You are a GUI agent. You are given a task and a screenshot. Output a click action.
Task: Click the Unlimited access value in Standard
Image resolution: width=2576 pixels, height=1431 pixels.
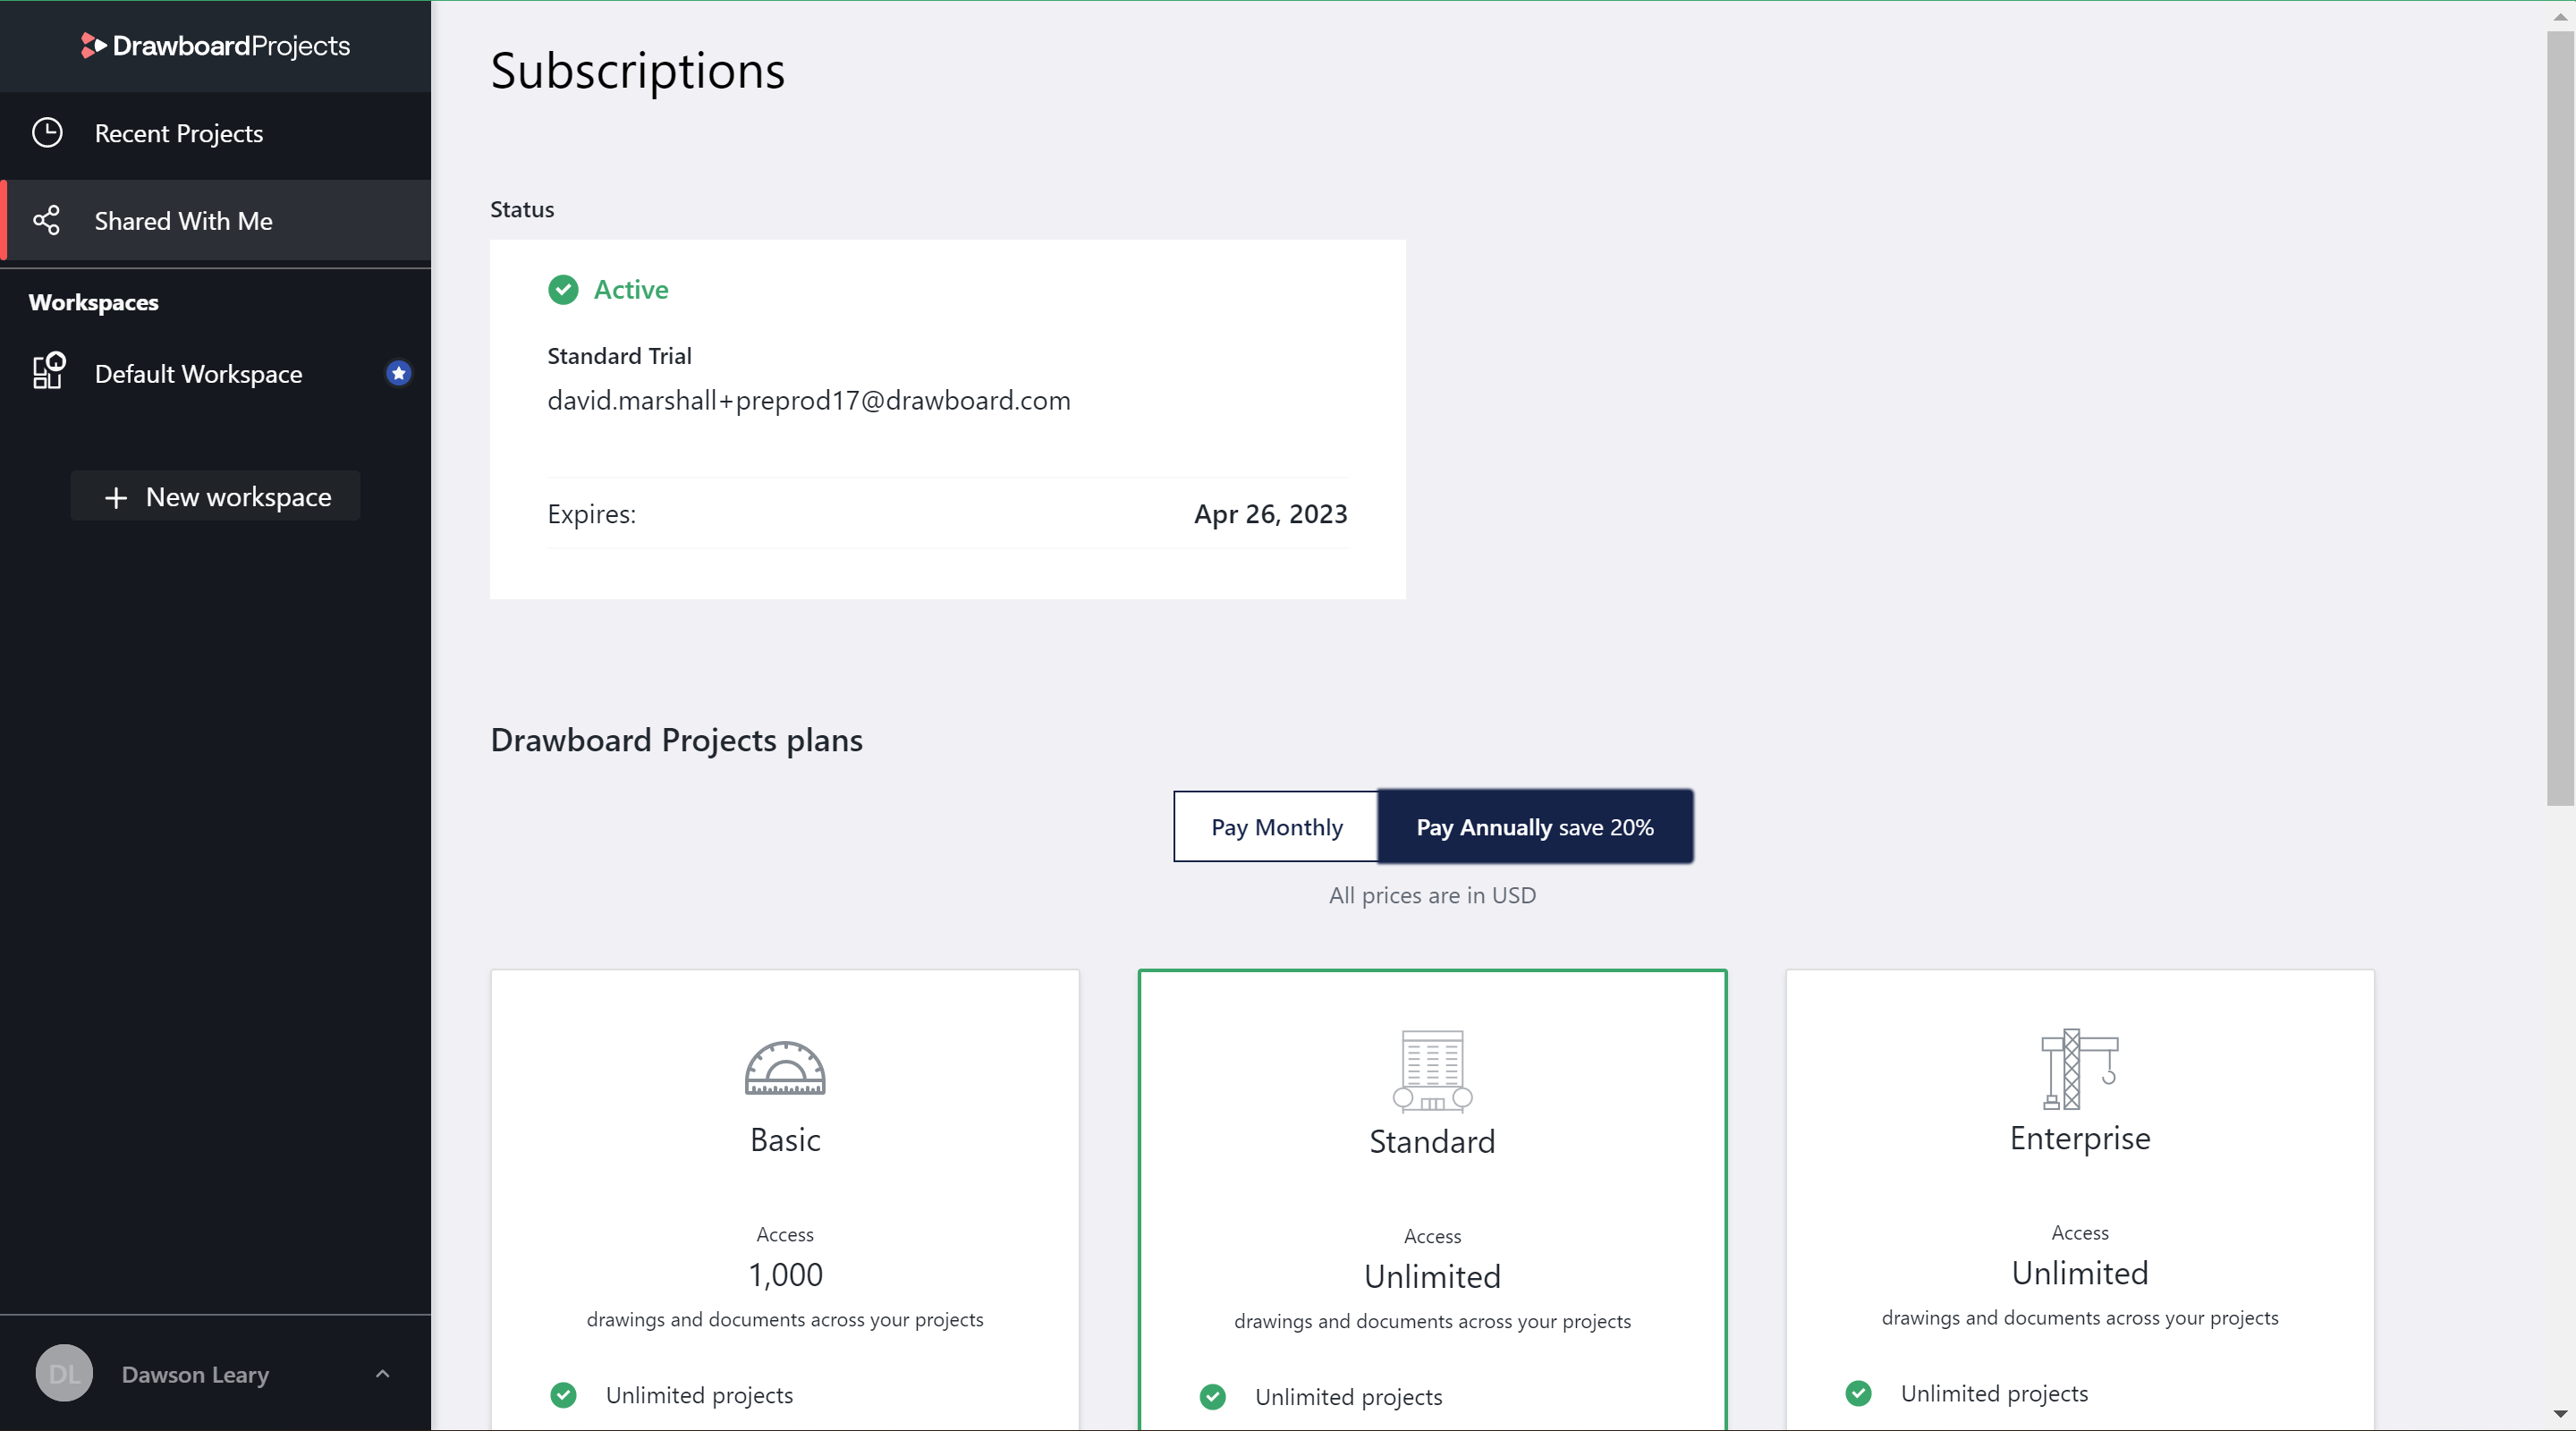point(1432,1277)
